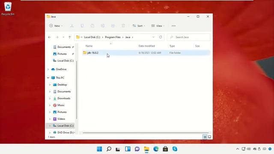
Task: Click the horizontal scrollbar in file list
Action: coord(146,133)
